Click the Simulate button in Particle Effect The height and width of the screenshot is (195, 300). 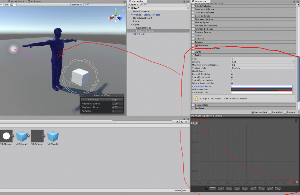pos(93,100)
